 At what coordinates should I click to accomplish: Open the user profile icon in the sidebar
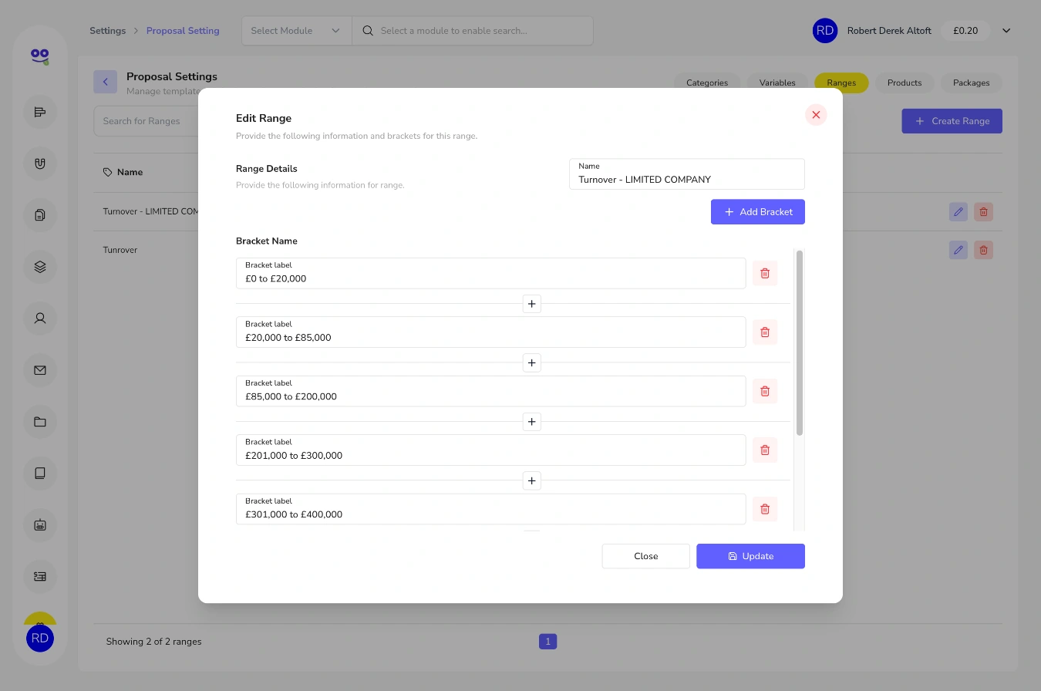click(x=40, y=318)
